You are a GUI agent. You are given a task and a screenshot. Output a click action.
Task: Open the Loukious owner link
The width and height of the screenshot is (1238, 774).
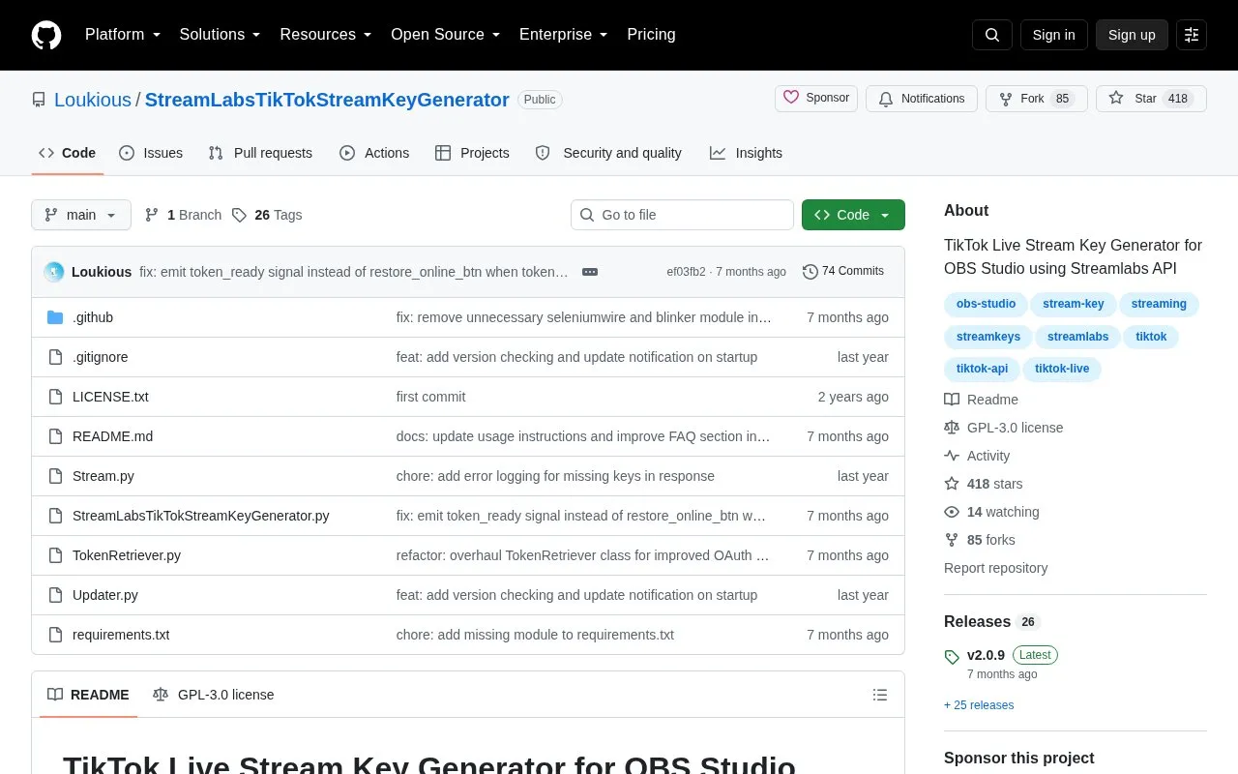(x=93, y=100)
